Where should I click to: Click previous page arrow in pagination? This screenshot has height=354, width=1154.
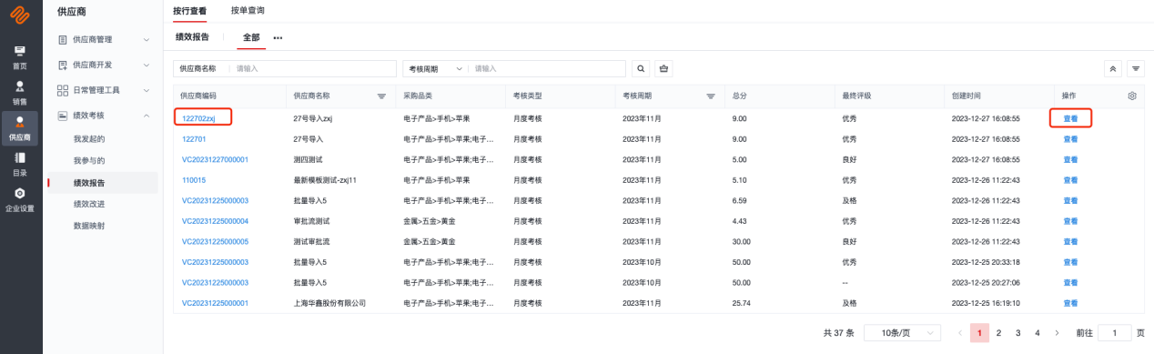[x=960, y=333]
